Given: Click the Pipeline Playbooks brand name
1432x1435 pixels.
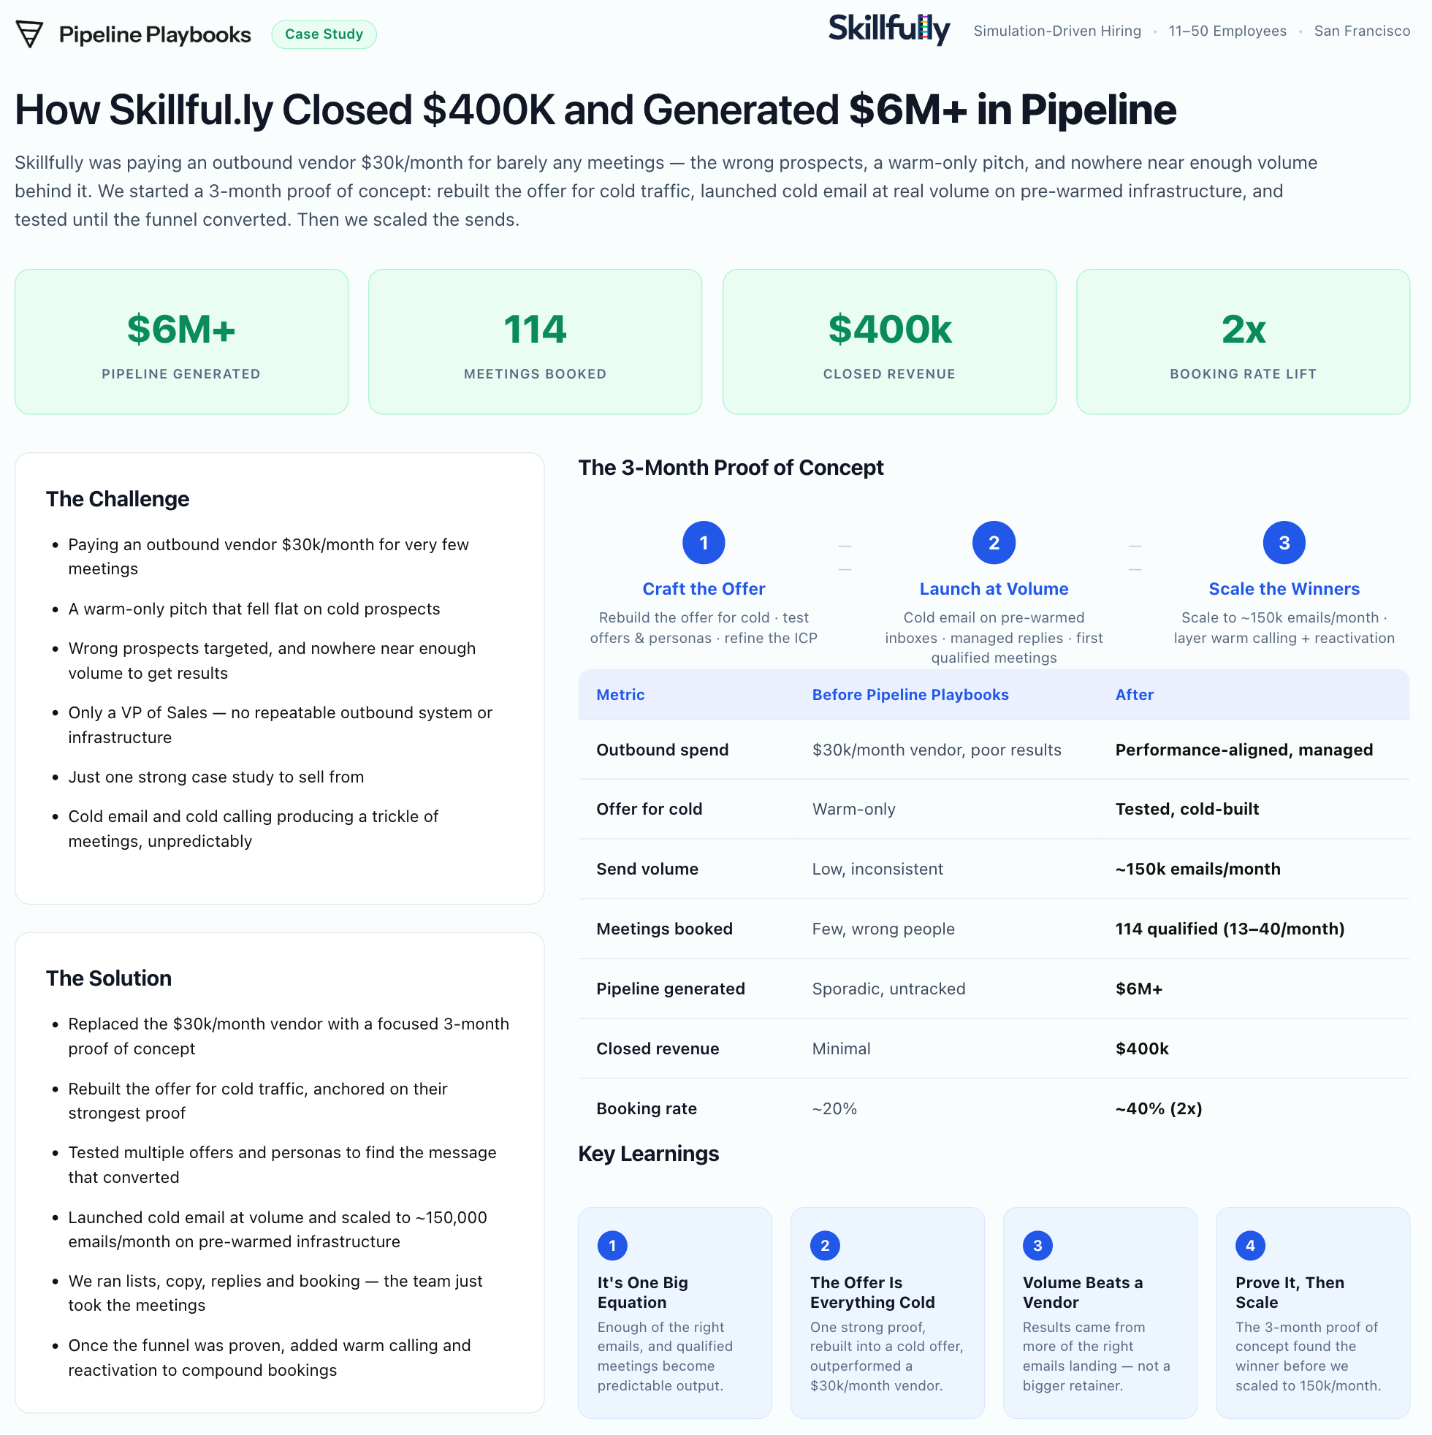Looking at the screenshot, I should click(x=154, y=34).
